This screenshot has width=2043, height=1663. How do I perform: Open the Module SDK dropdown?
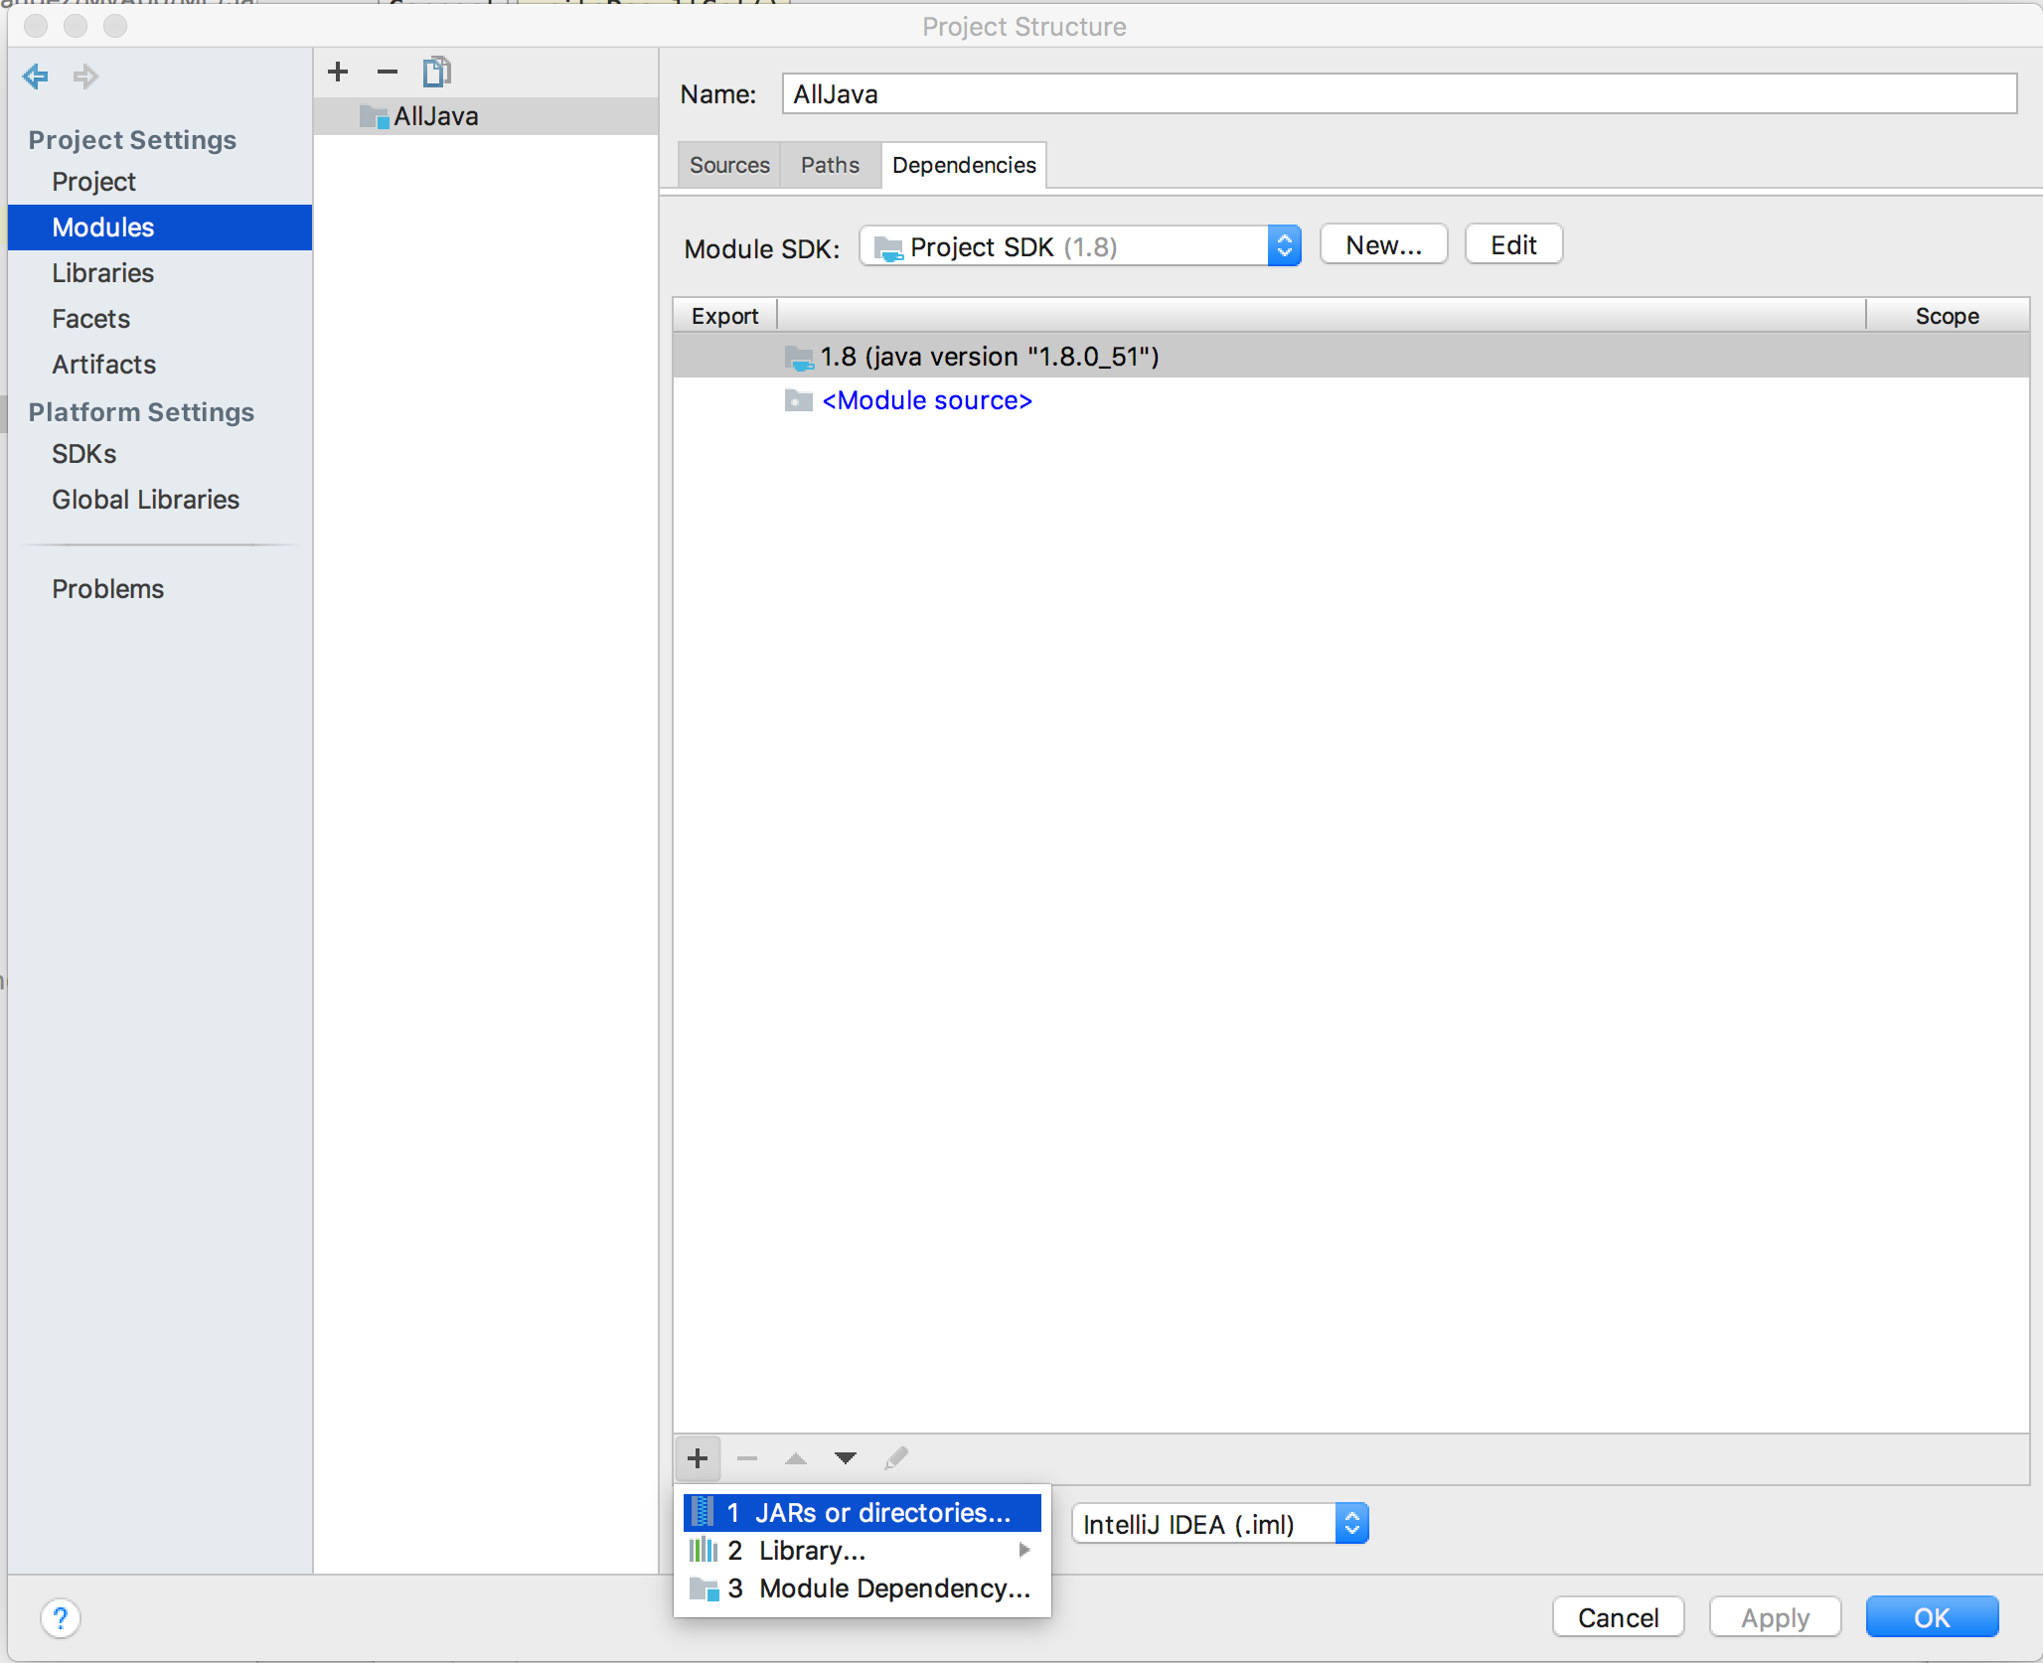(x=1080, y=246)
